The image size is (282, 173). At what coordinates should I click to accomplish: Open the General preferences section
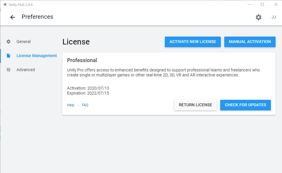23,42
